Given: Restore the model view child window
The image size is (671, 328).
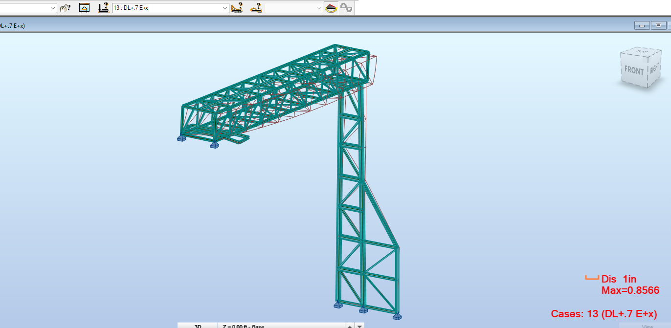Looking at the screenshot, I should pyautogui.click(x=659, y=25).
